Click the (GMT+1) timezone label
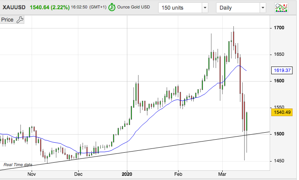This screenshot has height=180, width=299. click(x=98, y=7)
